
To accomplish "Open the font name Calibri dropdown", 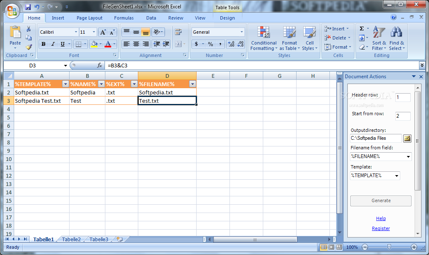I will (x=76, y=32).
